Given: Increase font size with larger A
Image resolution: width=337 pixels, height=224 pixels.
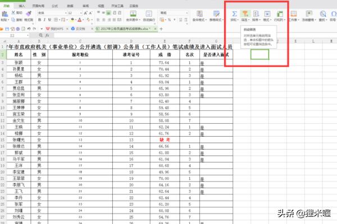Looking at the screenshot, I should point(85,13).
